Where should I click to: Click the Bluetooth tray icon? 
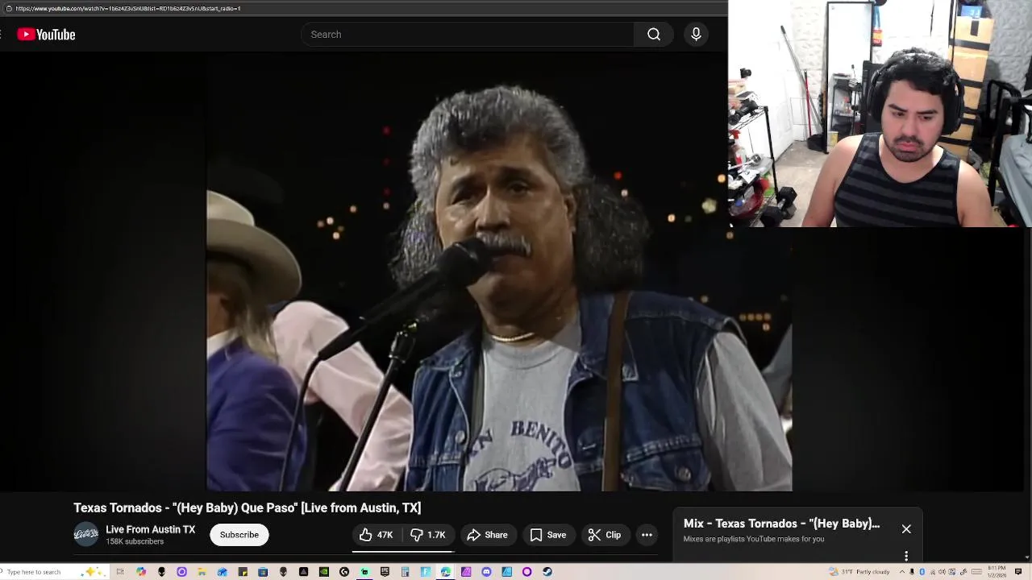pos(922,572)
